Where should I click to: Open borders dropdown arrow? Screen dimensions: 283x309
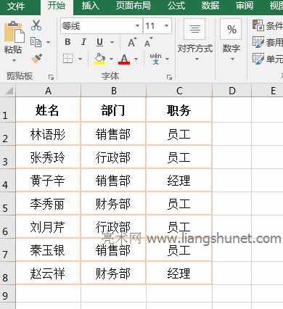coord(80,59)
